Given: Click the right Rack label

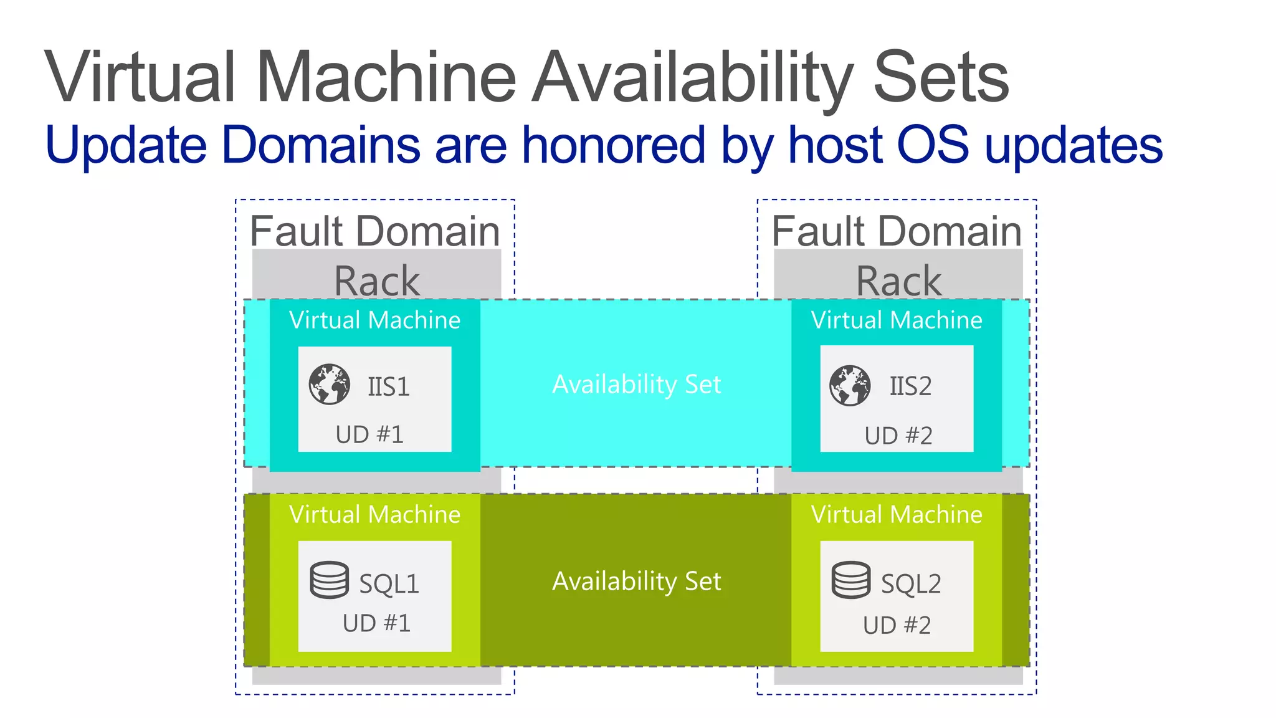Looking at the screenshot, I should (898, 281).
